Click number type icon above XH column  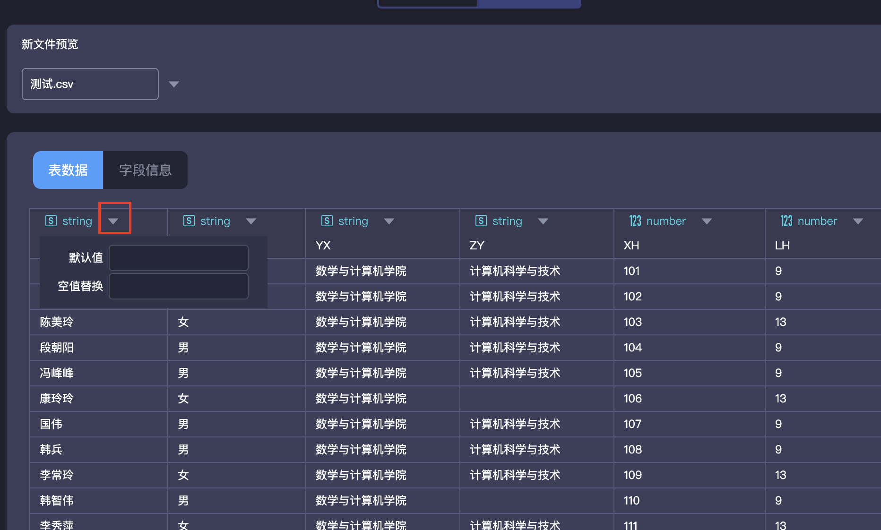635,221
